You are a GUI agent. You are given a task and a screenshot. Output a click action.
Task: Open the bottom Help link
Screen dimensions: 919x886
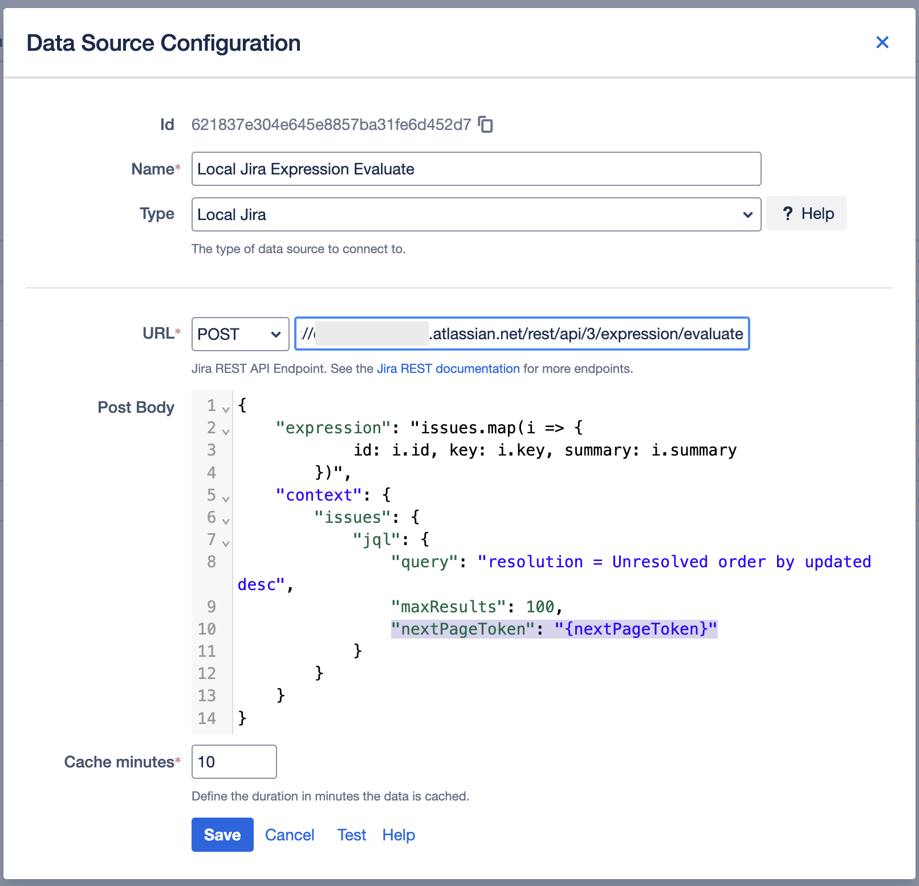click(x=398, y=835)
